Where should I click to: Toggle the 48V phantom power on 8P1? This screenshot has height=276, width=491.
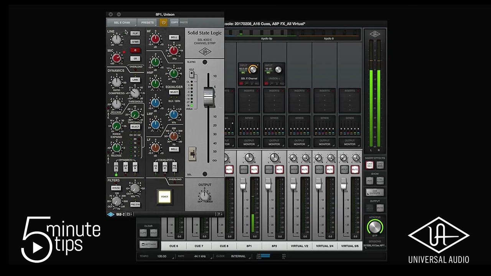241,83
